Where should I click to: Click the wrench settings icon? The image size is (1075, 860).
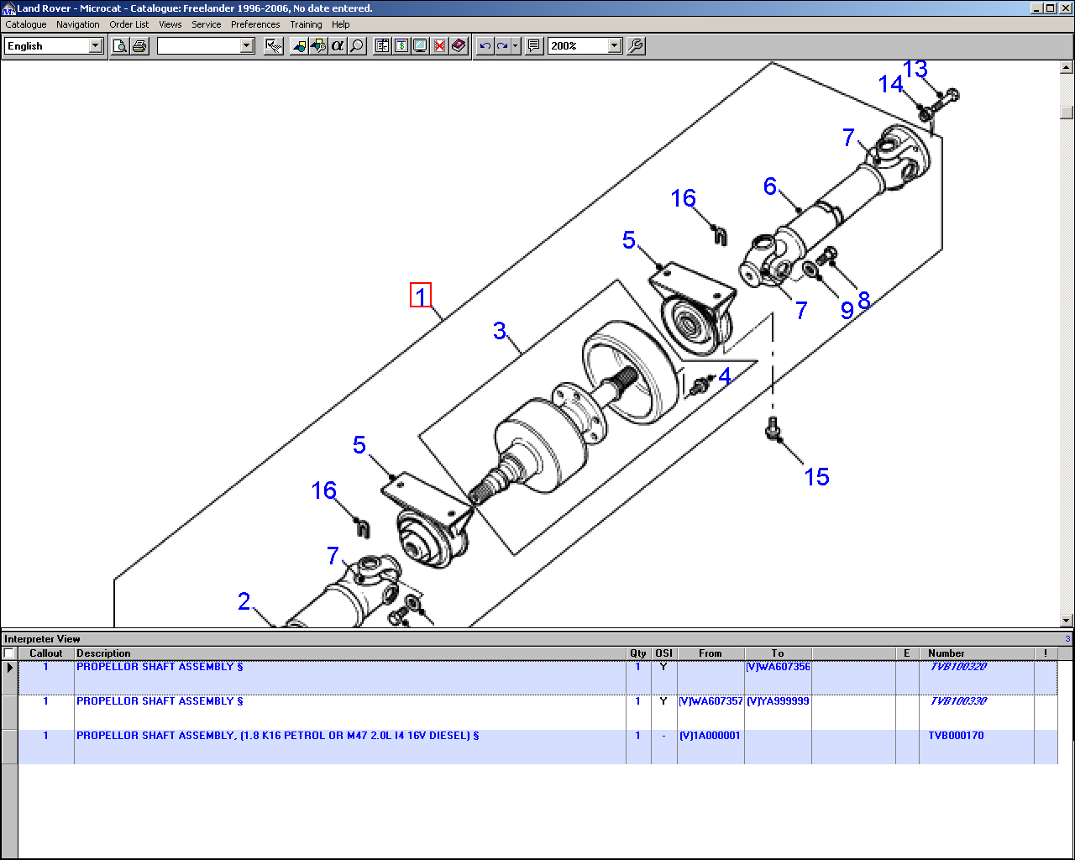(636, 46)
